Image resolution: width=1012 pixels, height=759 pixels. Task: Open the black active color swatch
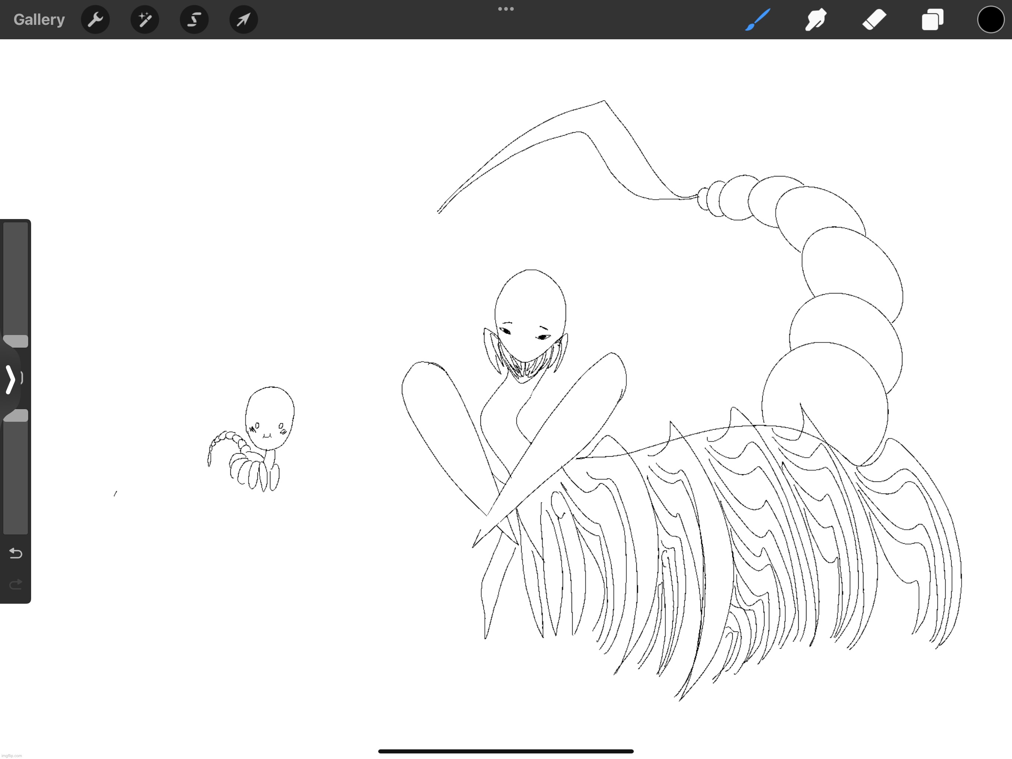coord(991,20)
